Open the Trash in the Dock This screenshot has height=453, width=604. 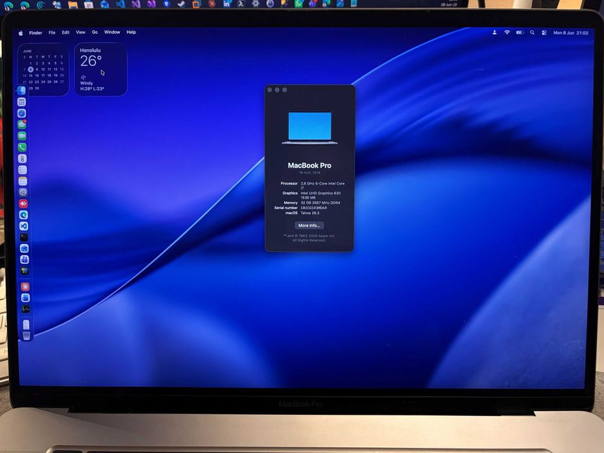coord(26,336)
